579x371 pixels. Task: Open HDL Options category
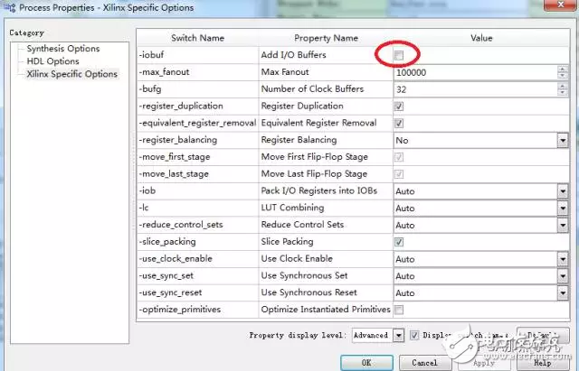point(52,61)
